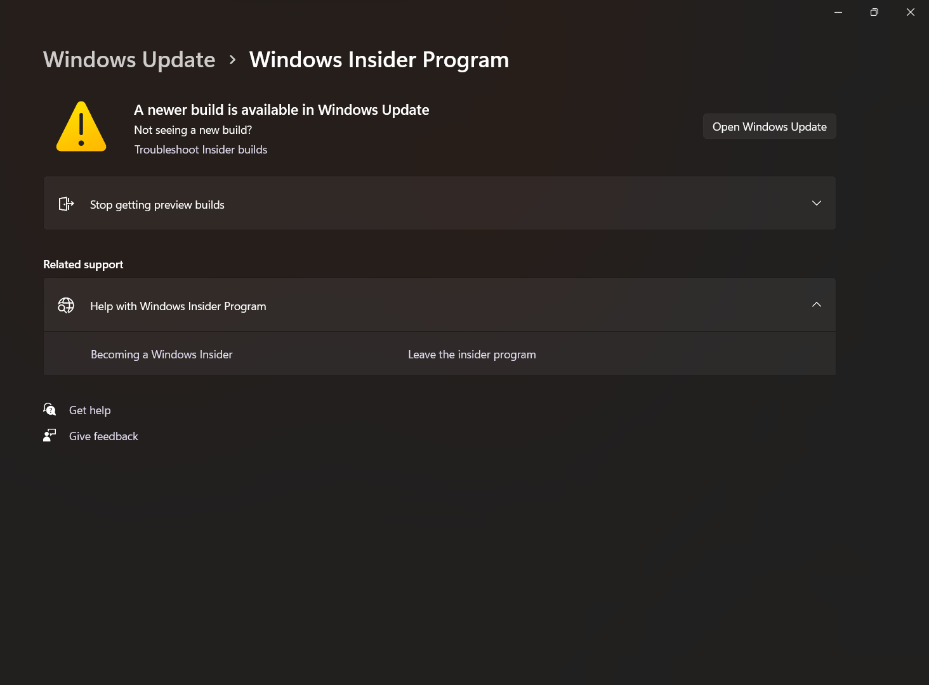
Task: Click the yellow warning triangle icon
Action: pyautogui.click(x=81, y=126)
